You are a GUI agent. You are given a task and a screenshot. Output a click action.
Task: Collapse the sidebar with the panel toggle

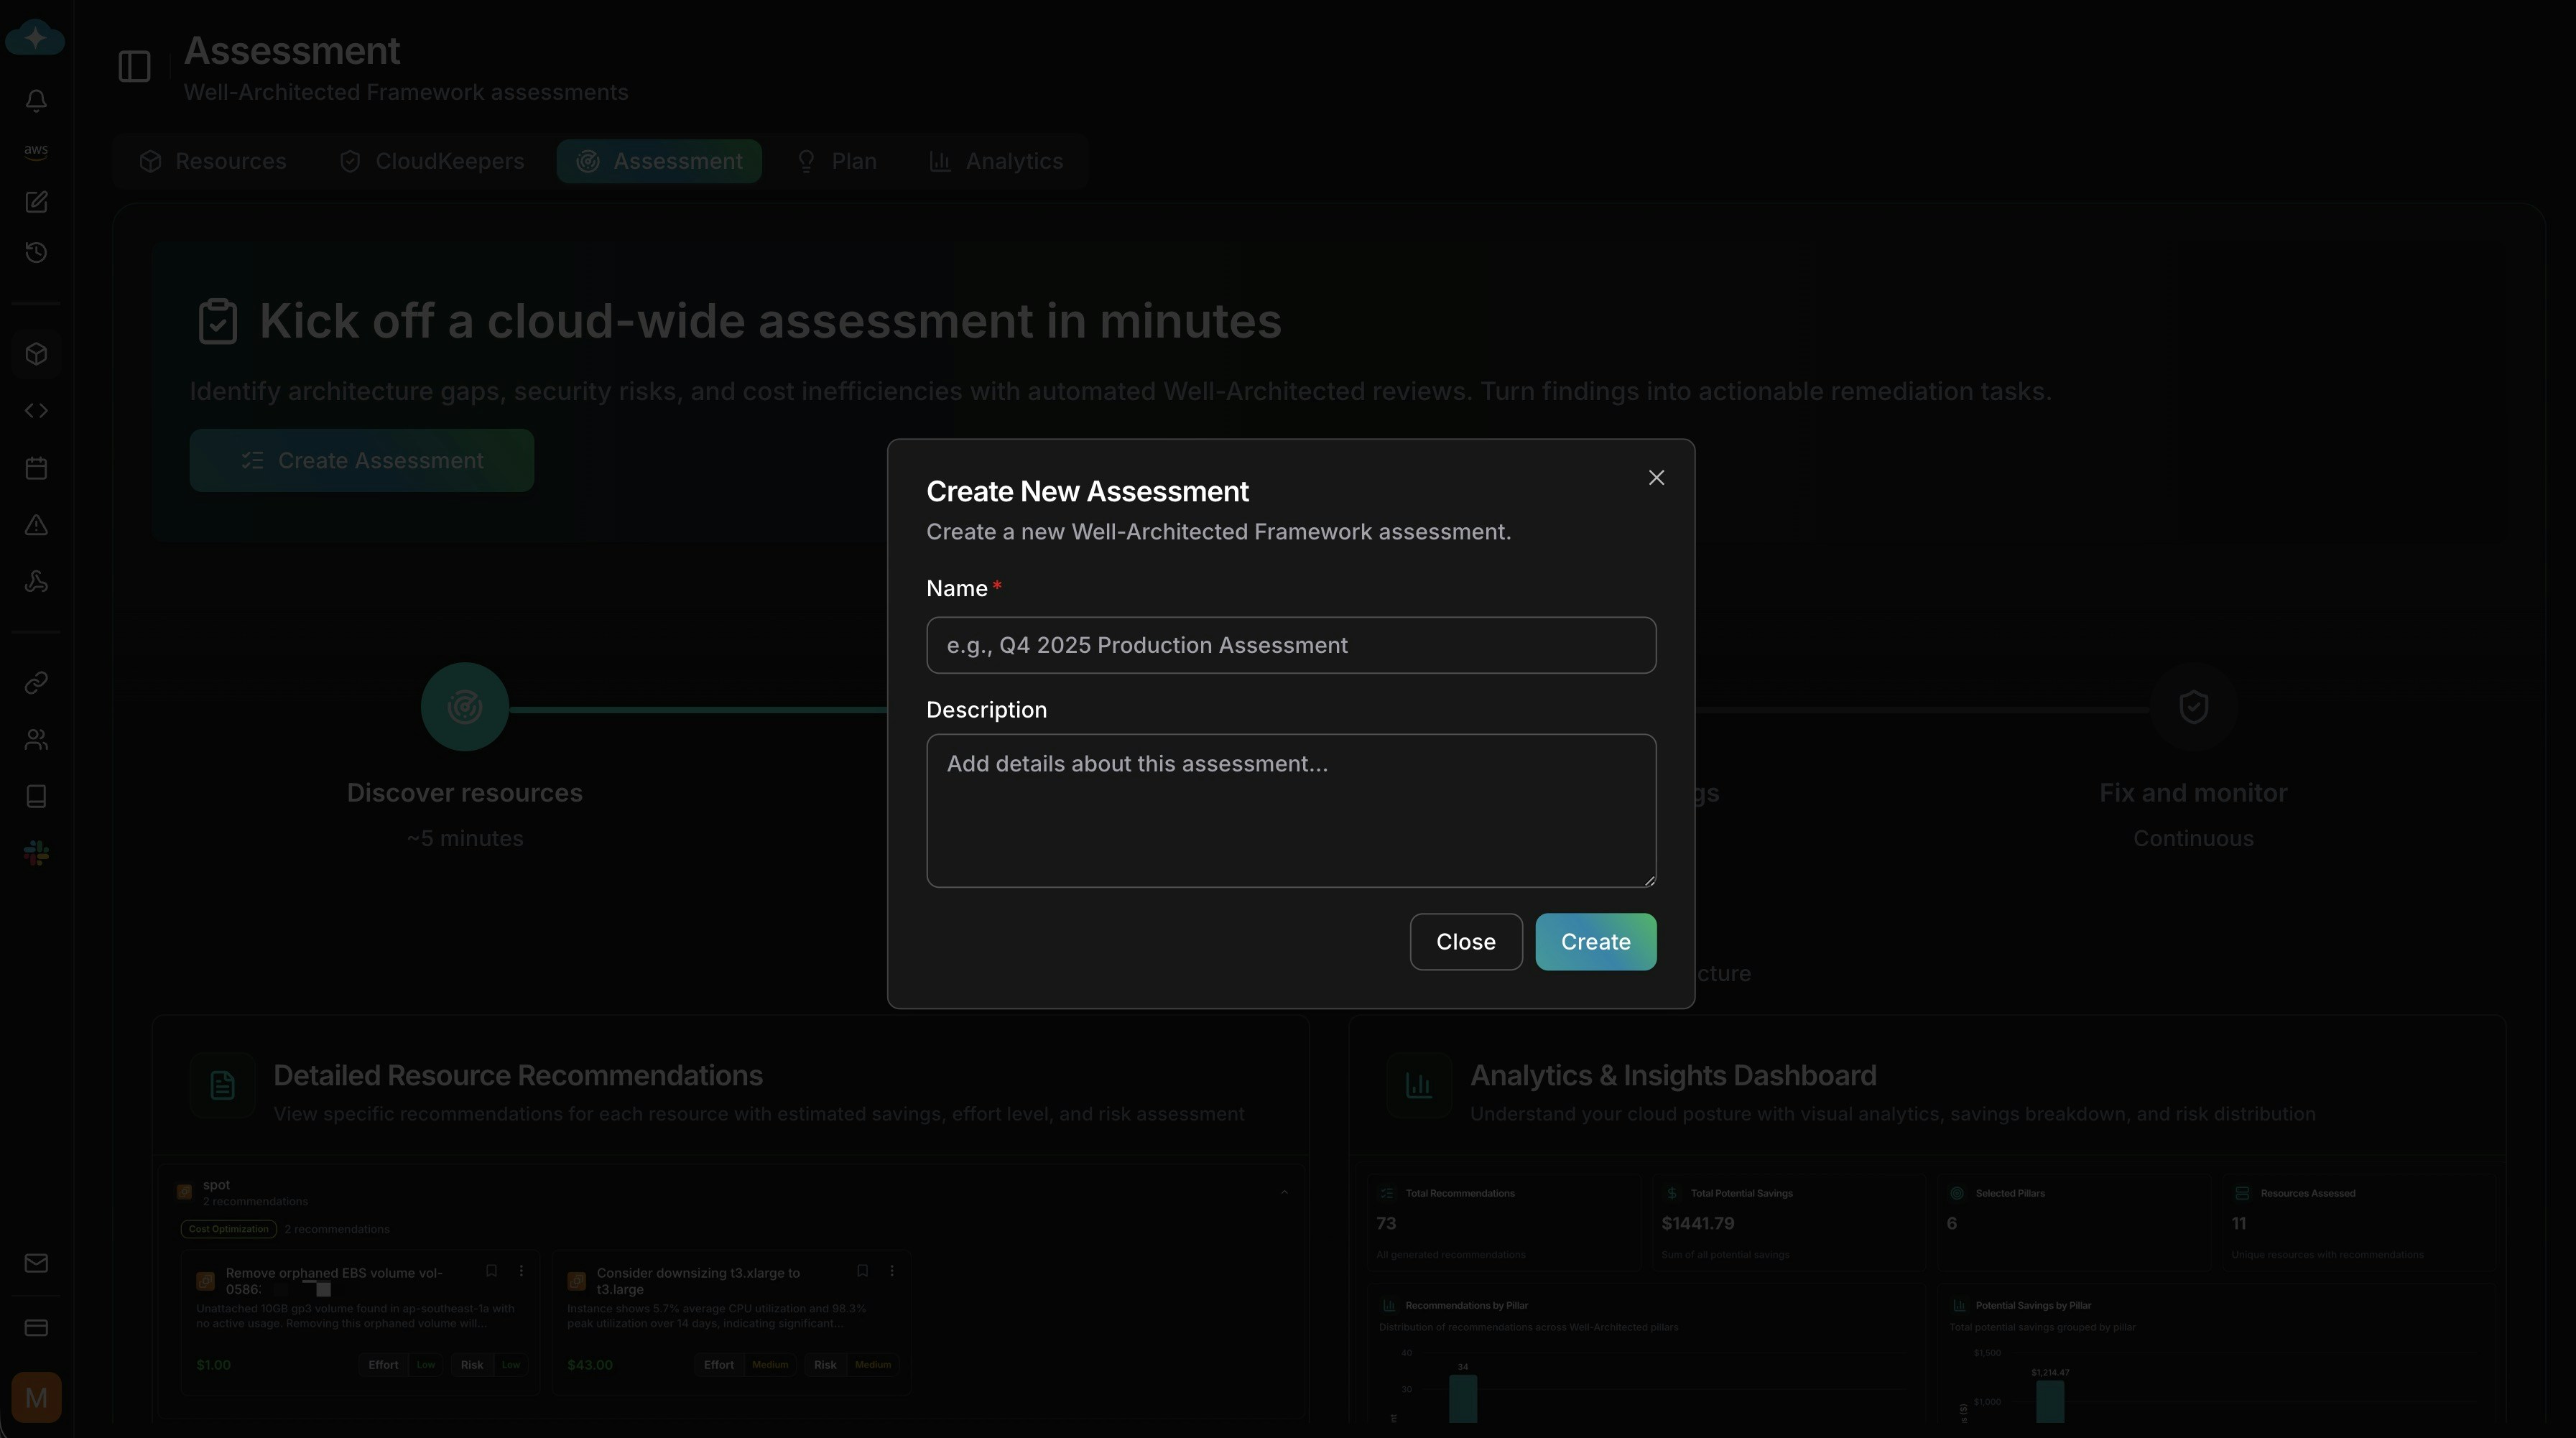pyautogui.click(x=134, y=67)
